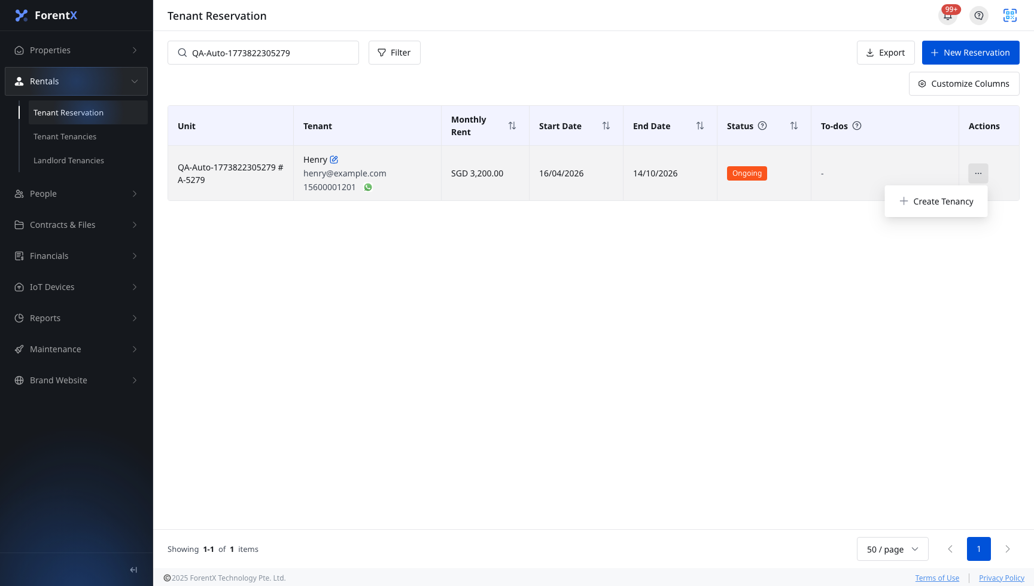Screen dimensions: 1034x586
Task: Collapse the Rentals menu
Action: pos(77,81)
